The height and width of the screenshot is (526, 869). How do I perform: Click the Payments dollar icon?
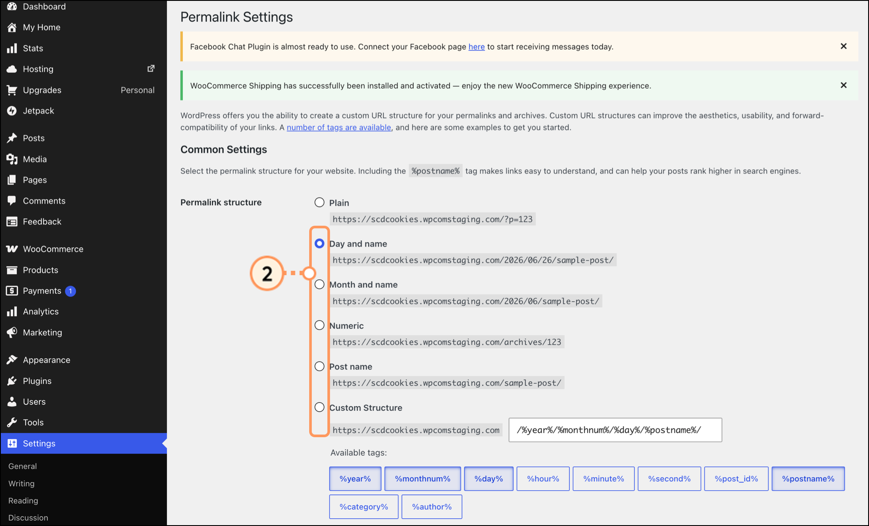(12, 291)
